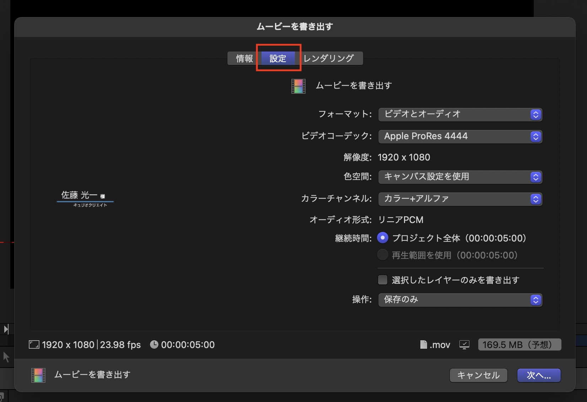Switch to the 情報 tab
Viewport: 587px width, 402px height.
pyautogui.click(x=244, y=58)
